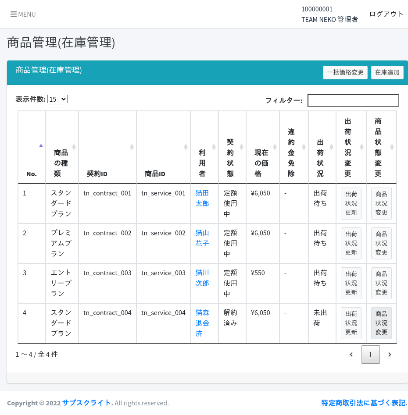Click the sort icon on 商品の種類 column

tap(74, 147)
